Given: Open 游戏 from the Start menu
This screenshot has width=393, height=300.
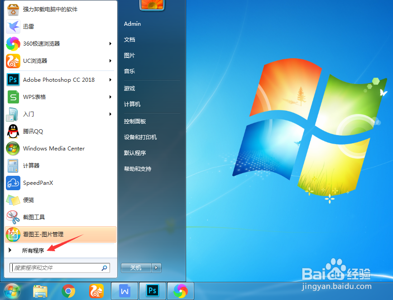Looking at the screenshot, I should click(x=129, y=88).
